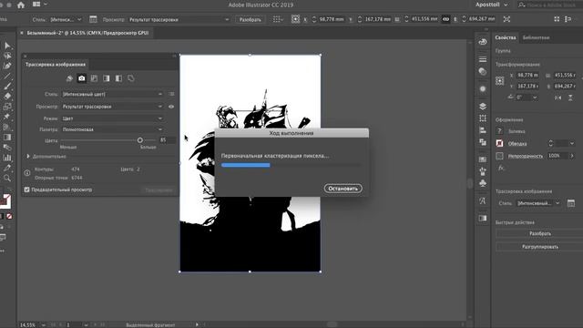Click the Цвета slider handle
The width and height of the screenshot is (583, 328).
[x=139, y=140]
